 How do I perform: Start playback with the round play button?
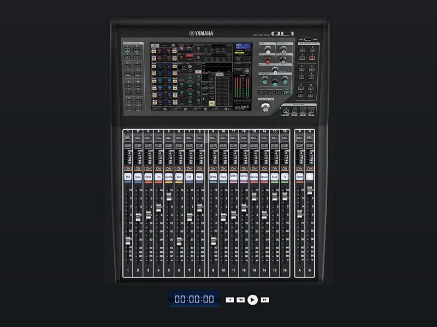click(252, 300)
